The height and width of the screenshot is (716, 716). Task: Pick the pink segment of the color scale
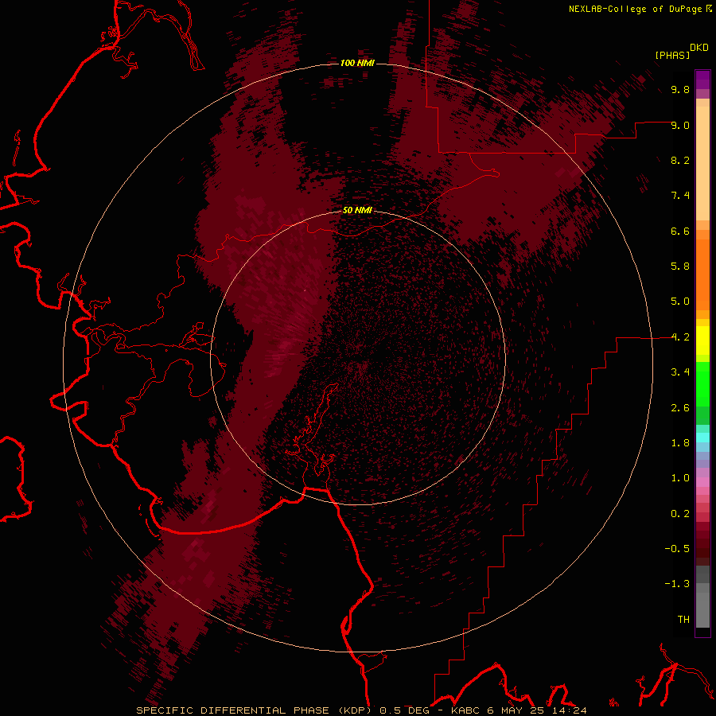tap(702, 482)
